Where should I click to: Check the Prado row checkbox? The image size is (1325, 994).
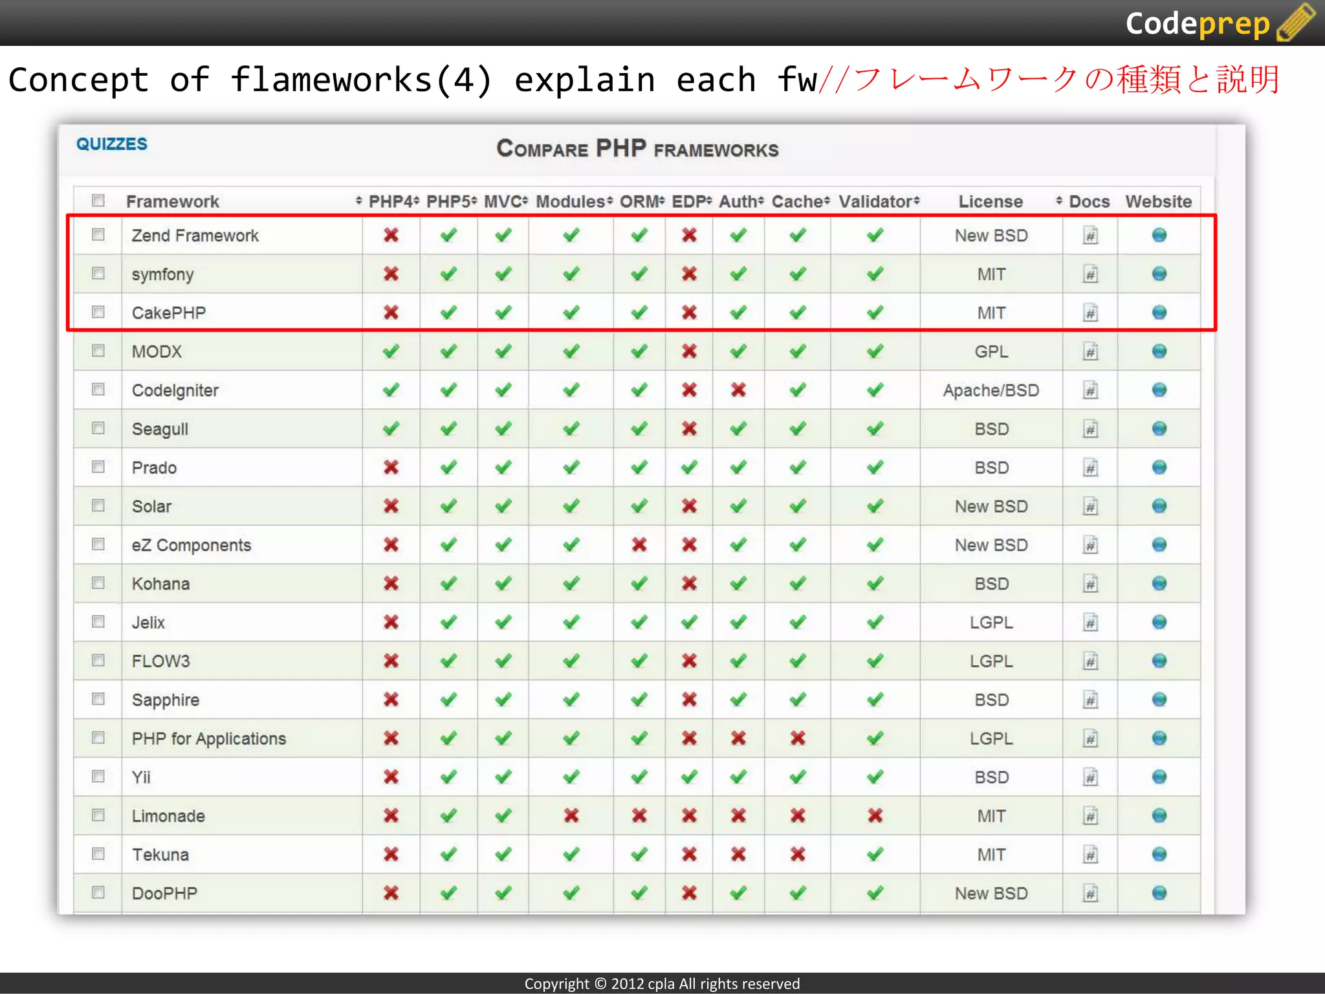coord(98,467)
